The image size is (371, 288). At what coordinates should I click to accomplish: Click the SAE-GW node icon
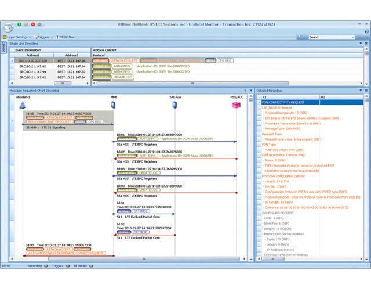(x=176, y=105)
